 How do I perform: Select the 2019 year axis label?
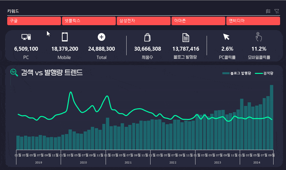38,162
